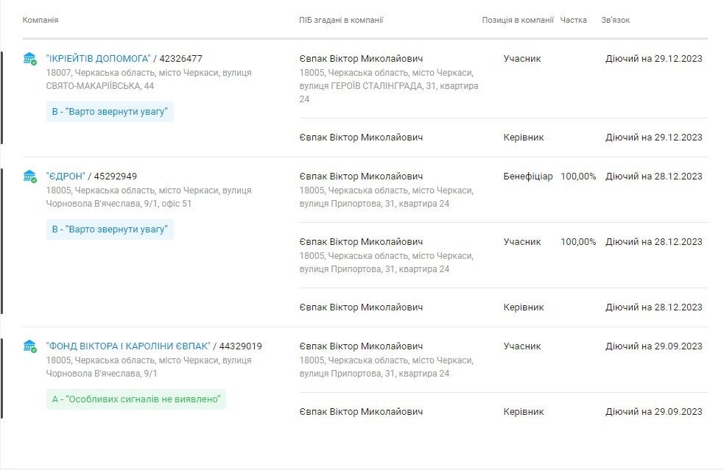724x470 pixels.
Task: Click the building icon next to "ЄДРОН"
Action: [29, 177]
